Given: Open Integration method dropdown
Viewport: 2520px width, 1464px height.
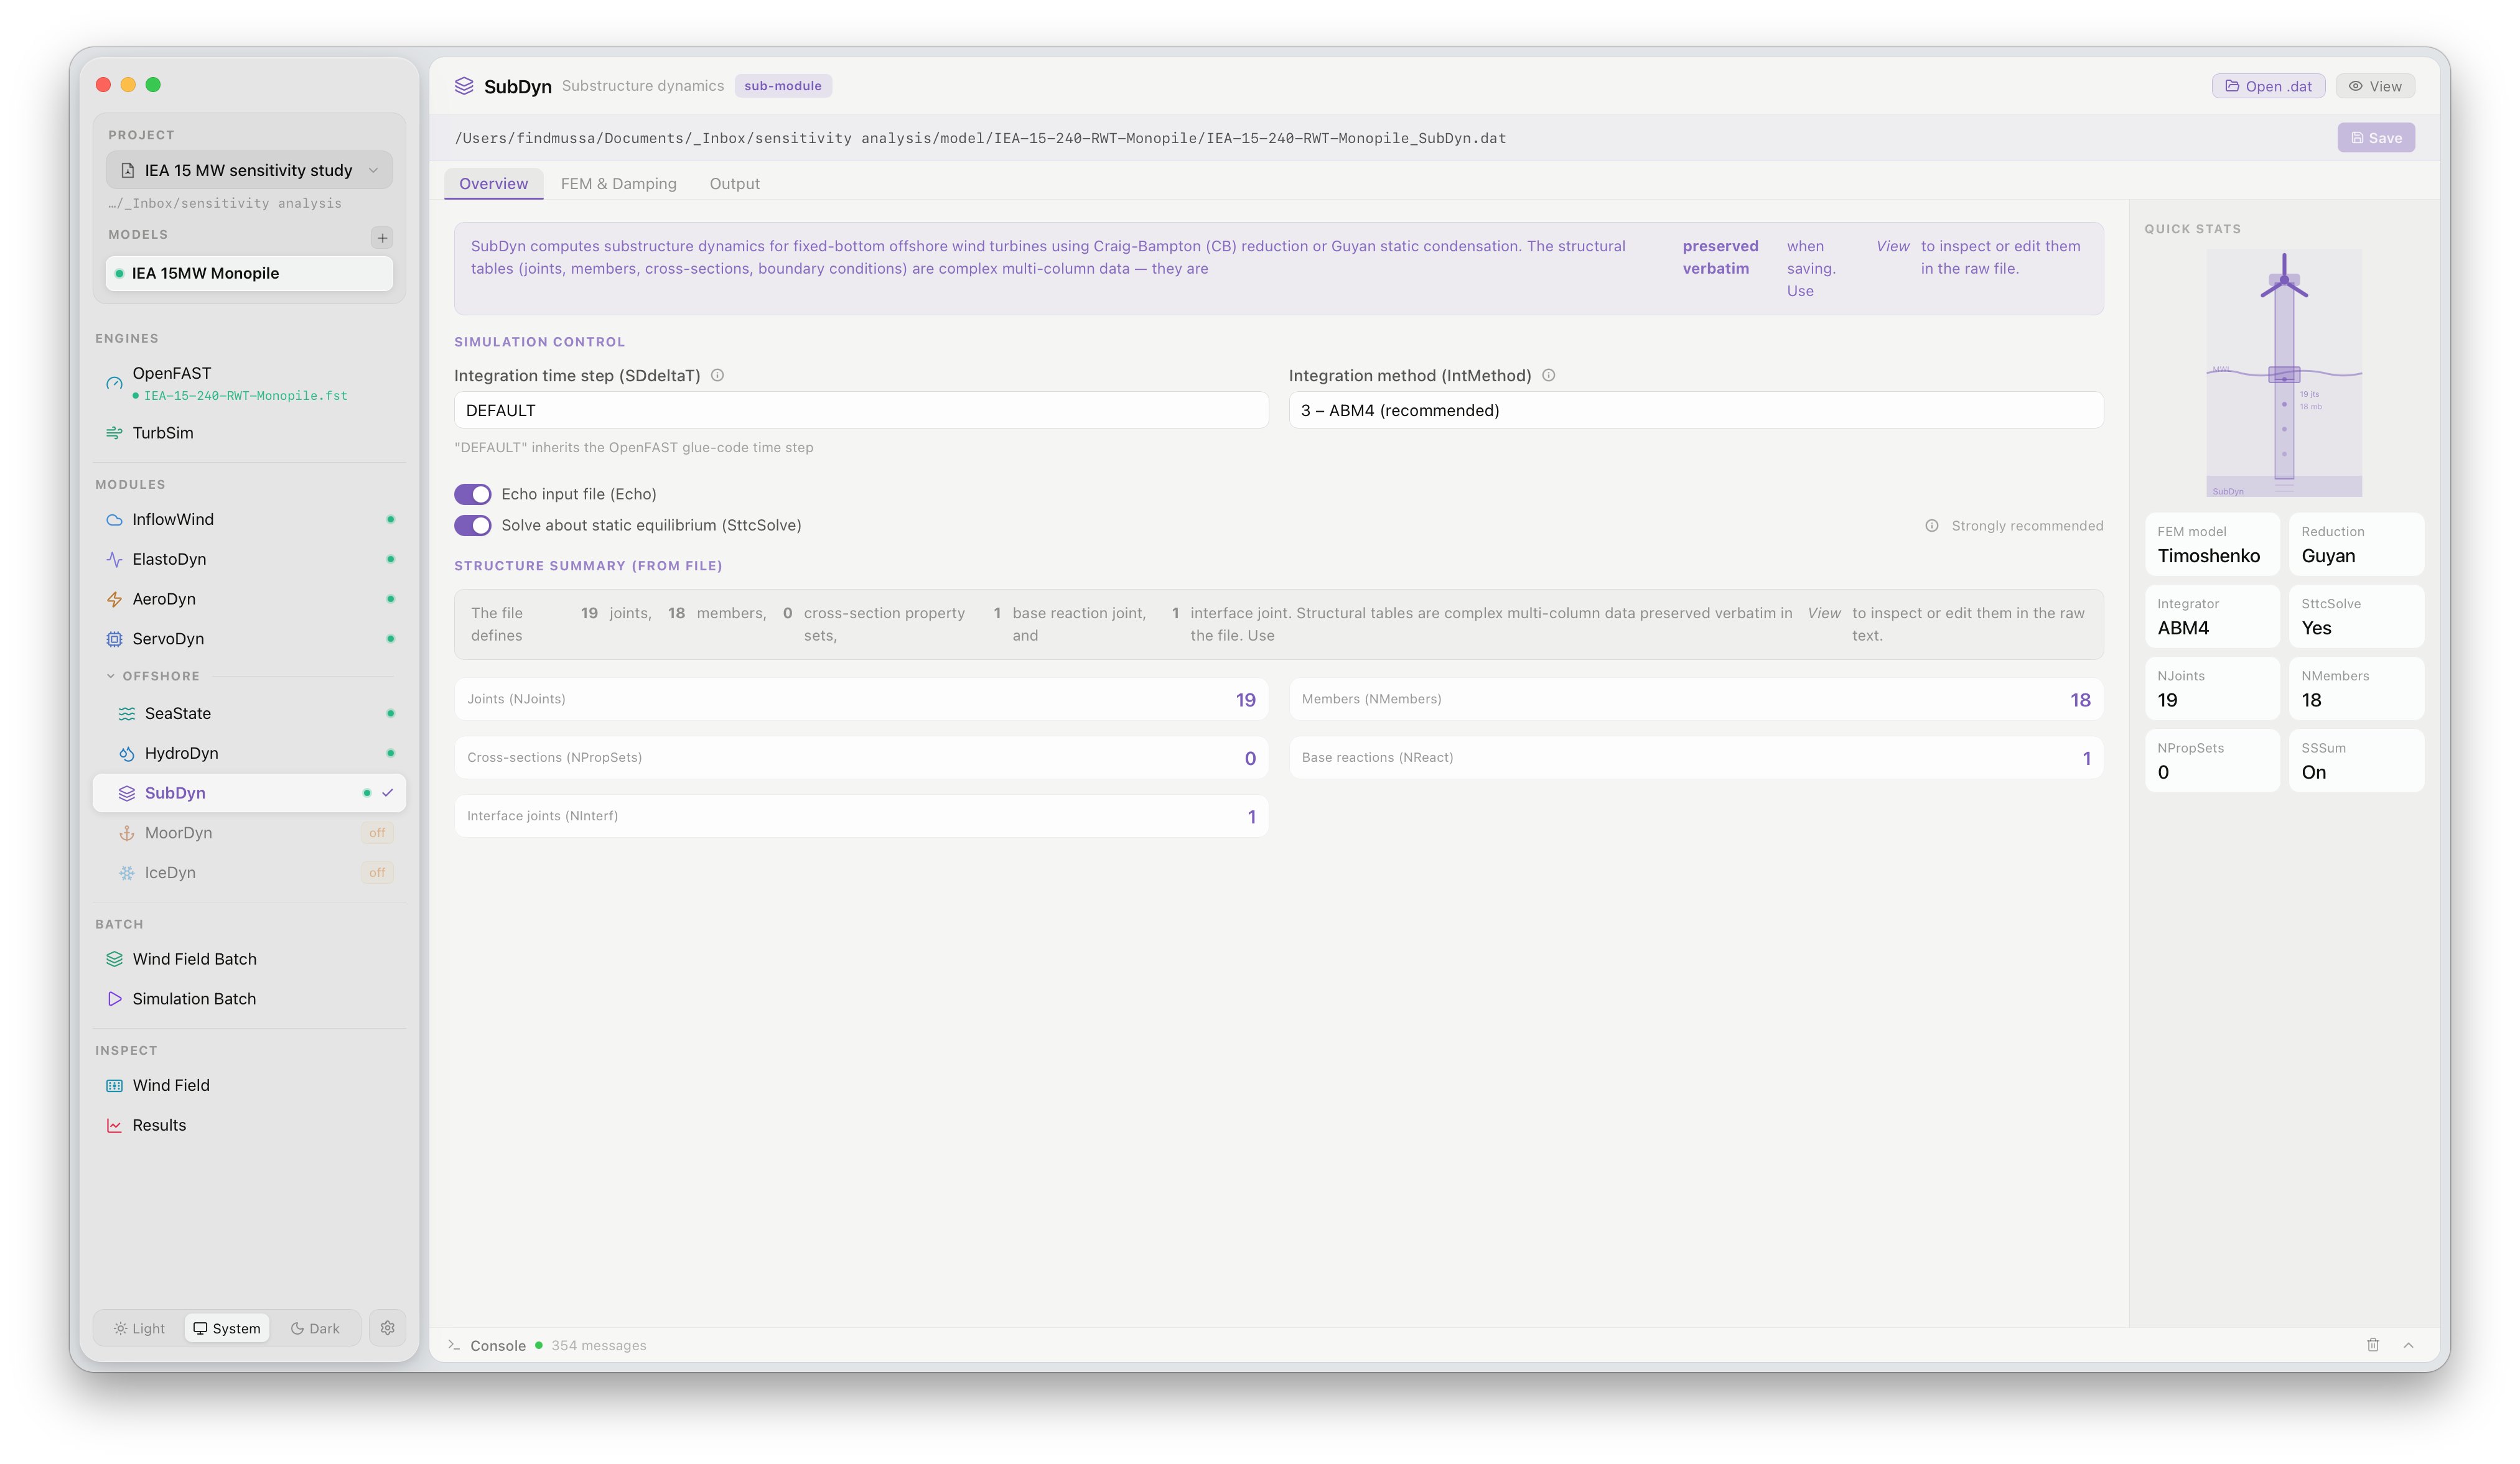Looking at the screenshot, I should (x=1696, y=410).
